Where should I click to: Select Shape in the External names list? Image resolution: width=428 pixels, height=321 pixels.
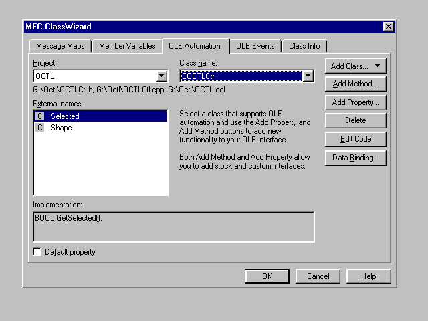[x=62, y=128]
